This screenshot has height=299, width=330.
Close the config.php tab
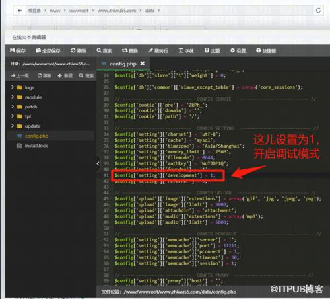tap(143, 64)
